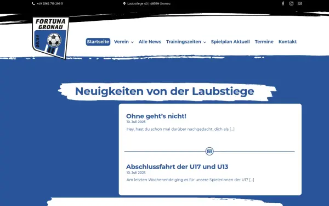This screenshot has width=329, height=206.
Task: Click the news icon on divider line
Action: (209, 151)
